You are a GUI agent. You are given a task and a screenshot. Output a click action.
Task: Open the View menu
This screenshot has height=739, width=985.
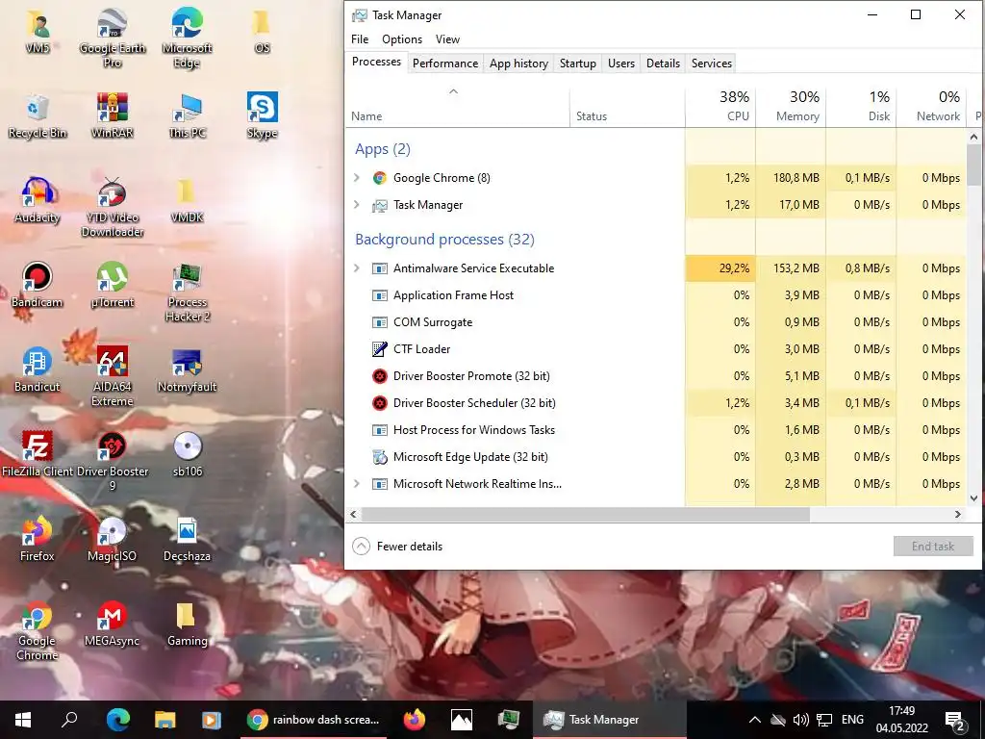click(448, 38)
